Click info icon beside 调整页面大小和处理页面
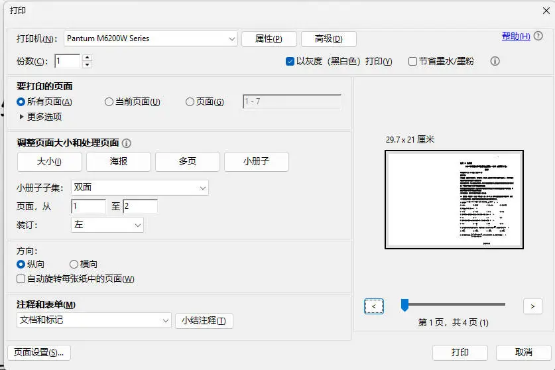The width and height of the screenshot is (555, 370). (x=127, y=143)
